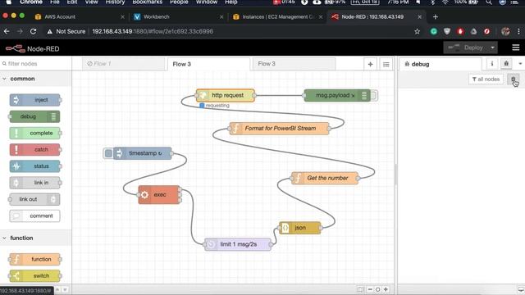Trigger the timestamp inject node button
525x295 pixels.
[x=108, y=153]
